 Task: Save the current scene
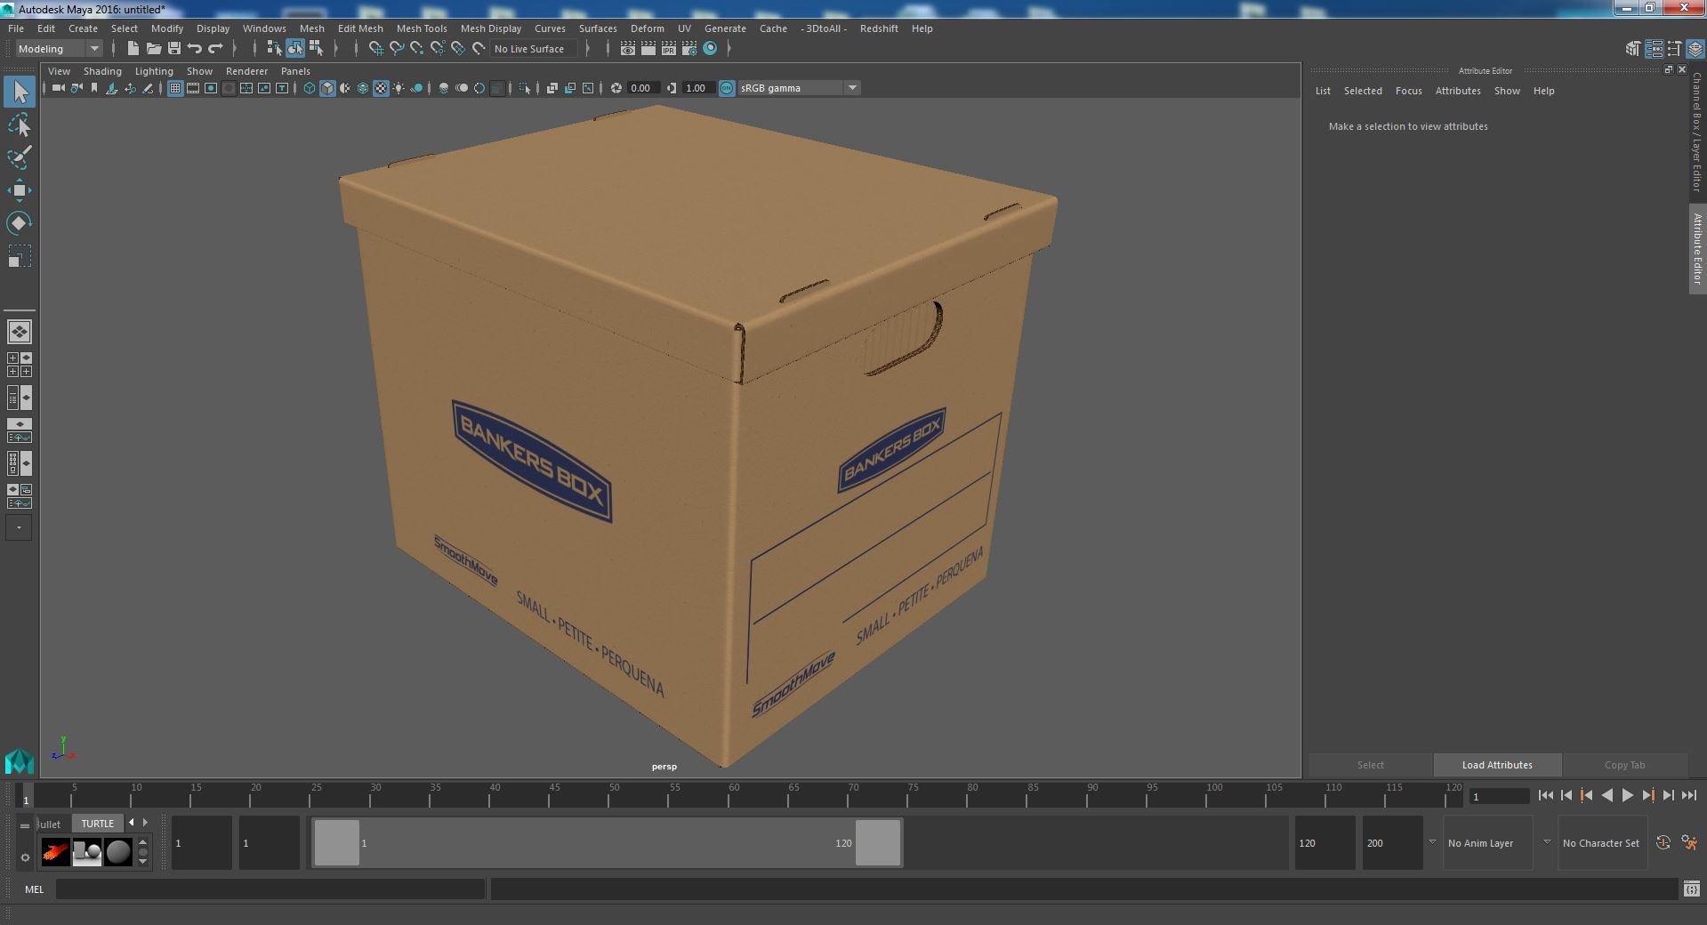174,49
